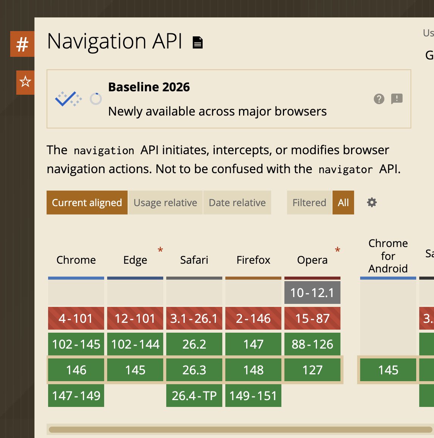
Task: Select Opera 15-87 cell
Action: click(x=312, y=318)
